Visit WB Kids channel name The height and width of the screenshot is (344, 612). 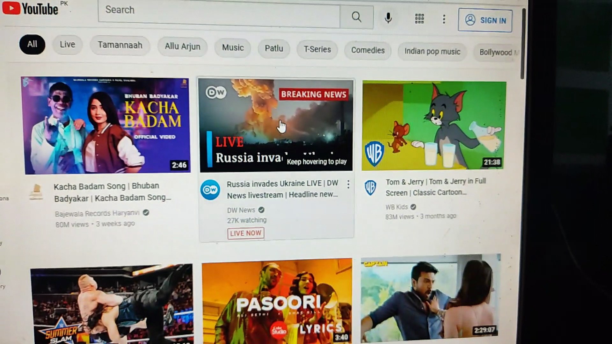coord(397,207)
